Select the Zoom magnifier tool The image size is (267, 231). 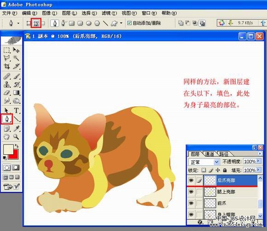[17, 137]
